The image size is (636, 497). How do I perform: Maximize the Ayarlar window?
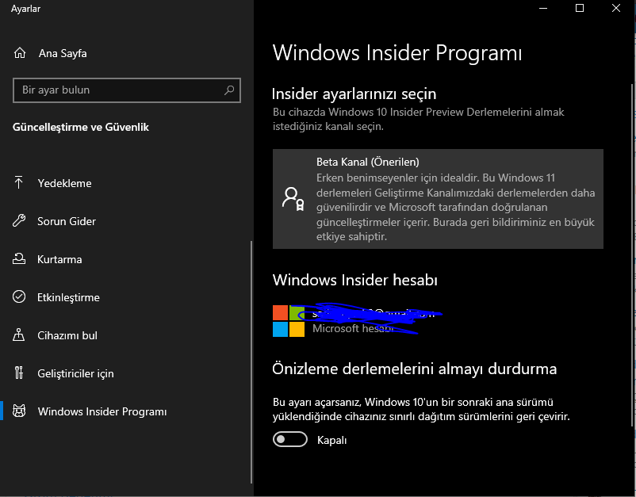(580, 8)
